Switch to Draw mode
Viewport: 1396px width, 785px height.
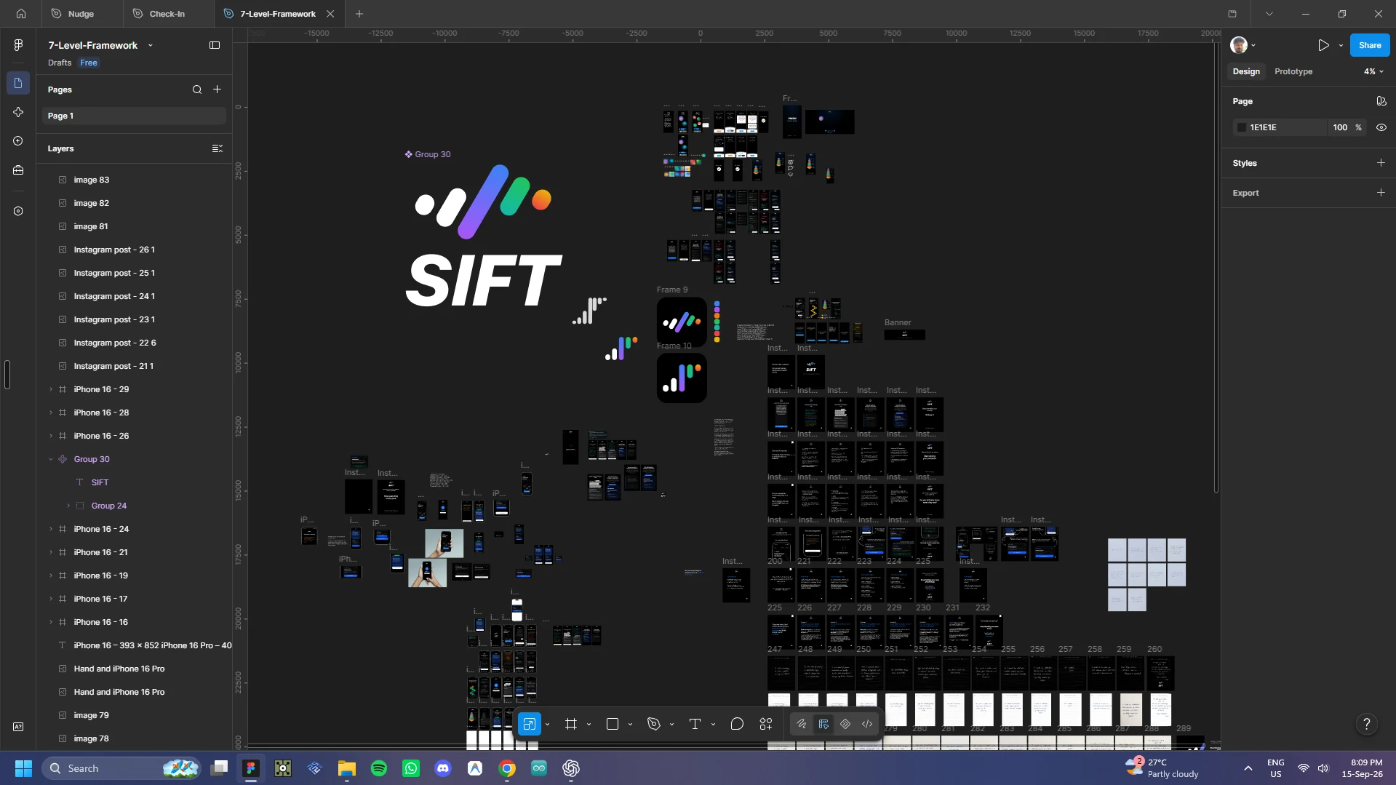[x=801, y=724]
